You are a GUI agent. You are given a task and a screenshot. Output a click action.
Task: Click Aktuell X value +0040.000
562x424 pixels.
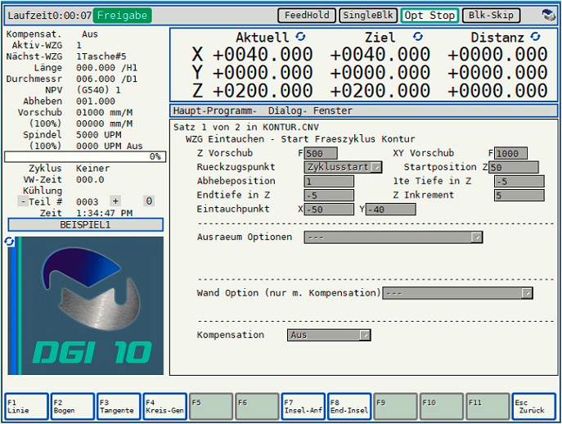(x=263, y=55)
